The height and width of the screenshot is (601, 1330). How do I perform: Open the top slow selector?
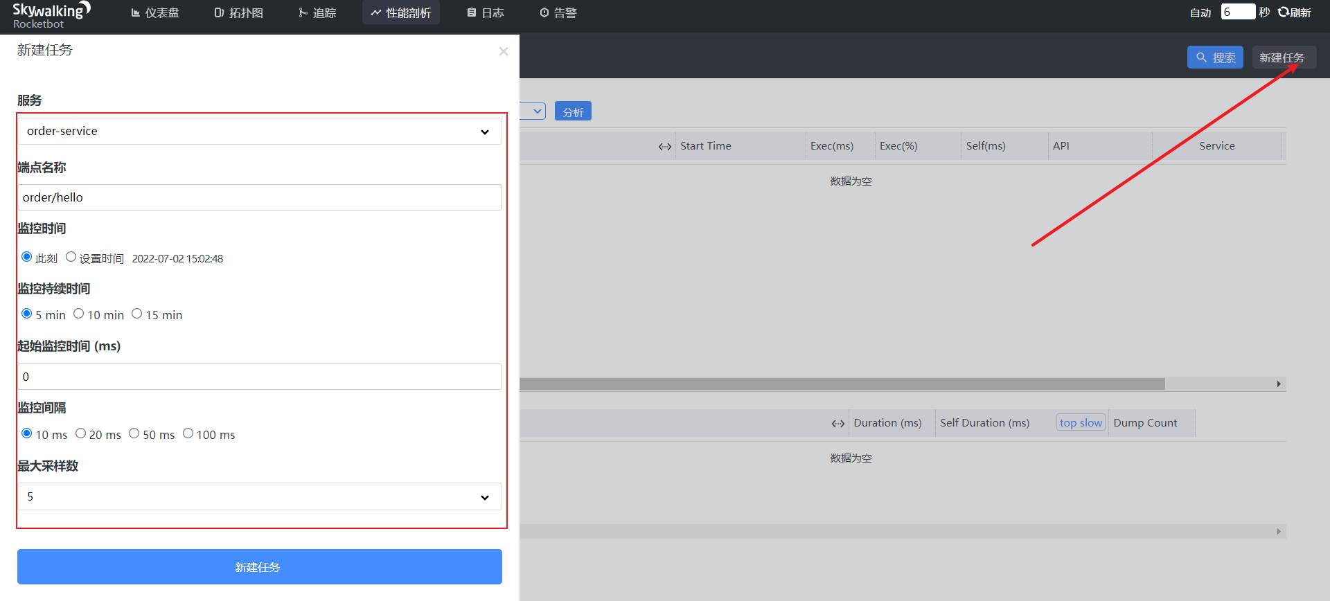click(x=1081, y=422)
